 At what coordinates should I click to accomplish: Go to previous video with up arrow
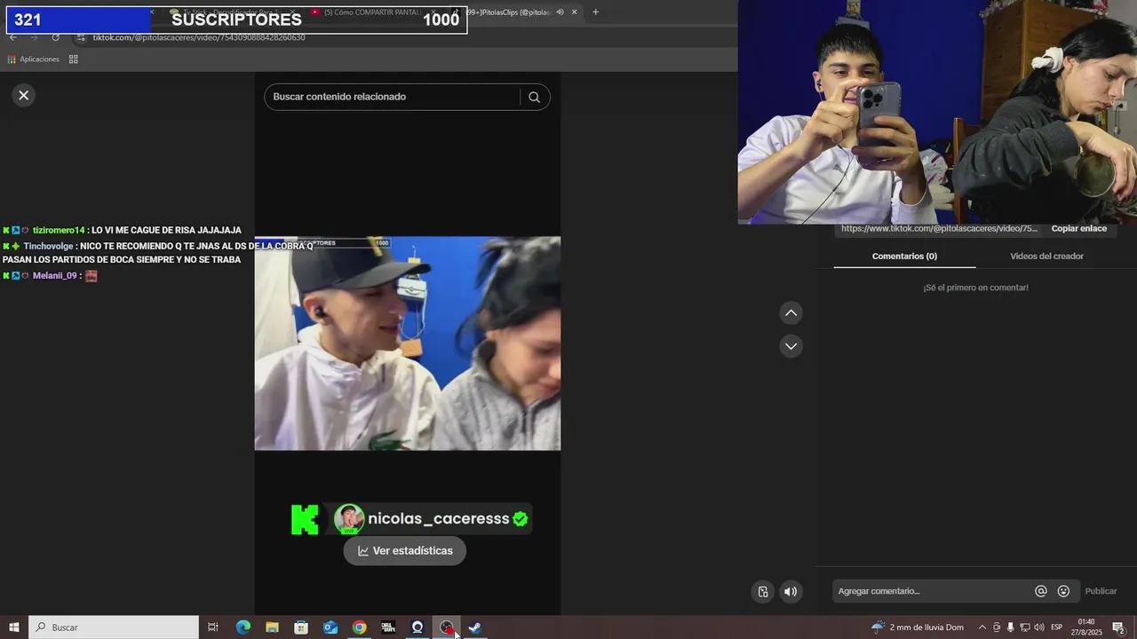pyautogui.click(x=791, y=313)
